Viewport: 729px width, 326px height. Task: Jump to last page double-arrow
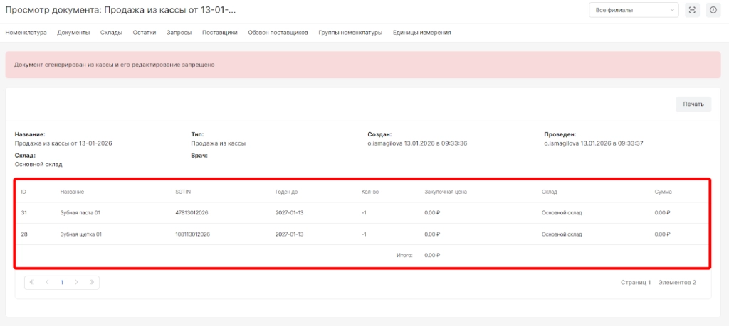[91, 282]
